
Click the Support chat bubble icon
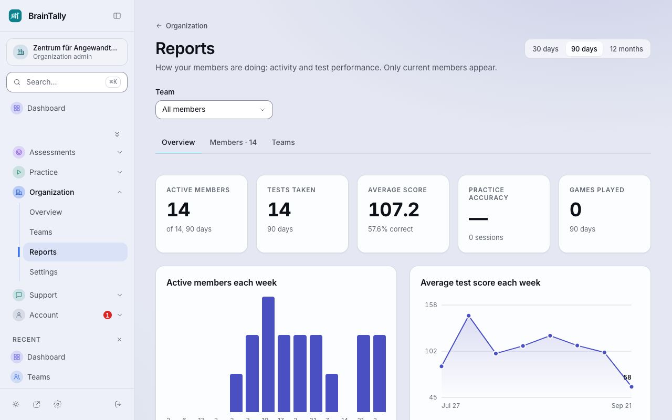tap(19, 295)
